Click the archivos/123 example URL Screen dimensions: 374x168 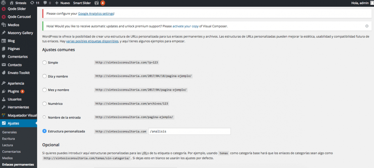[132, 104]
